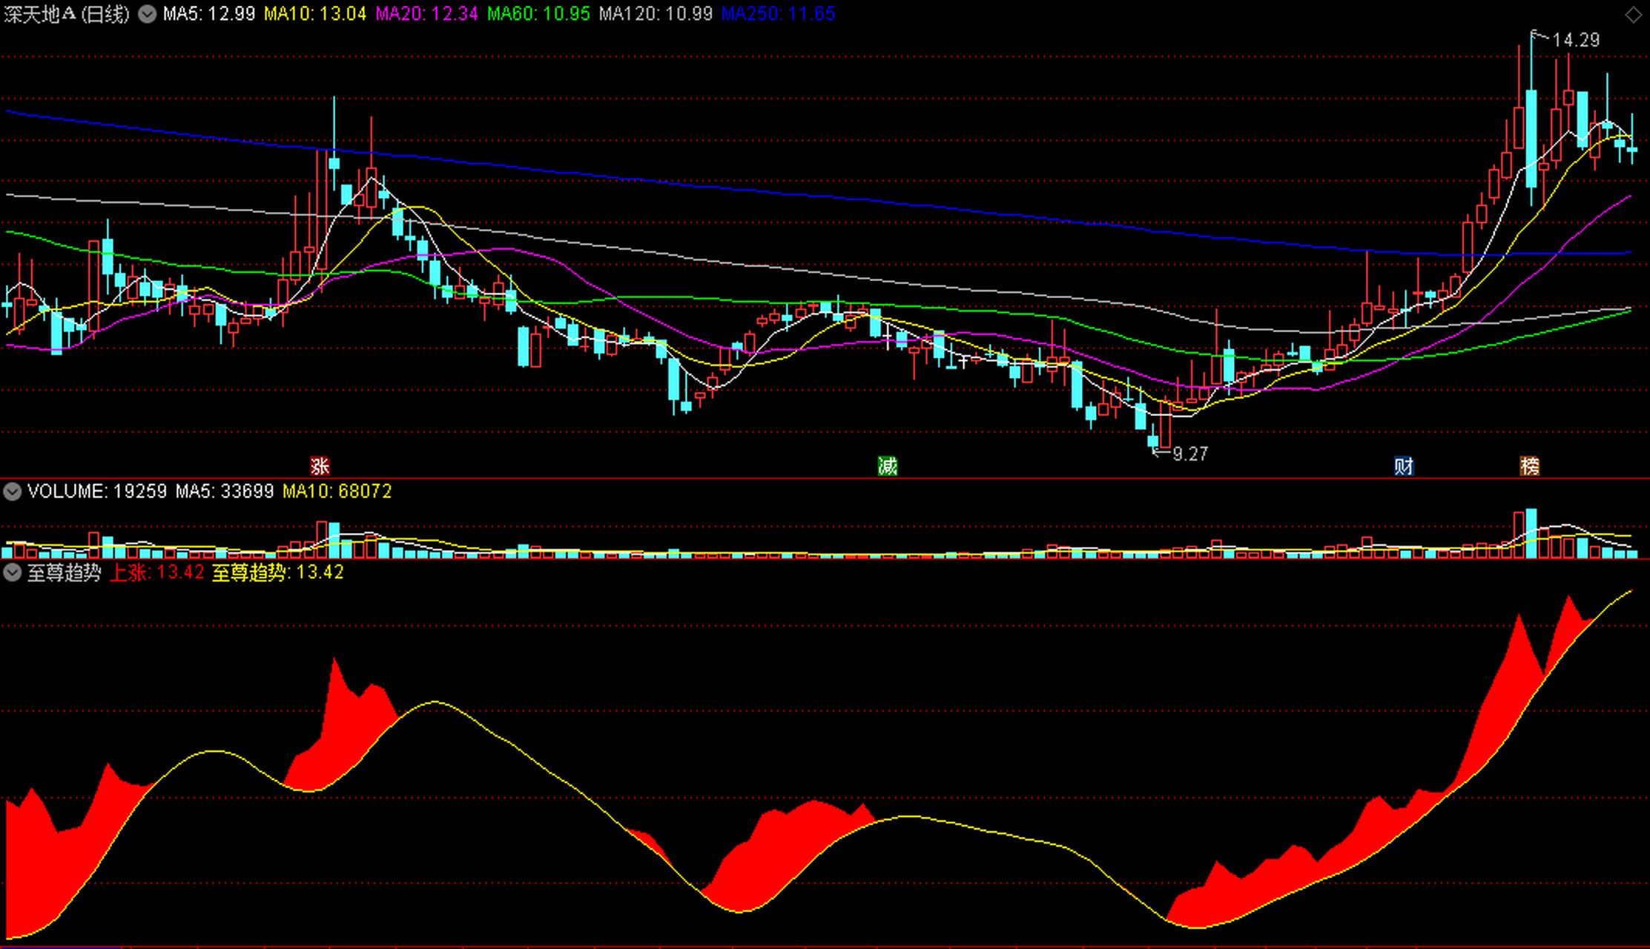Expand the main chart indicator dropdown arrow

tap(148, 14)
